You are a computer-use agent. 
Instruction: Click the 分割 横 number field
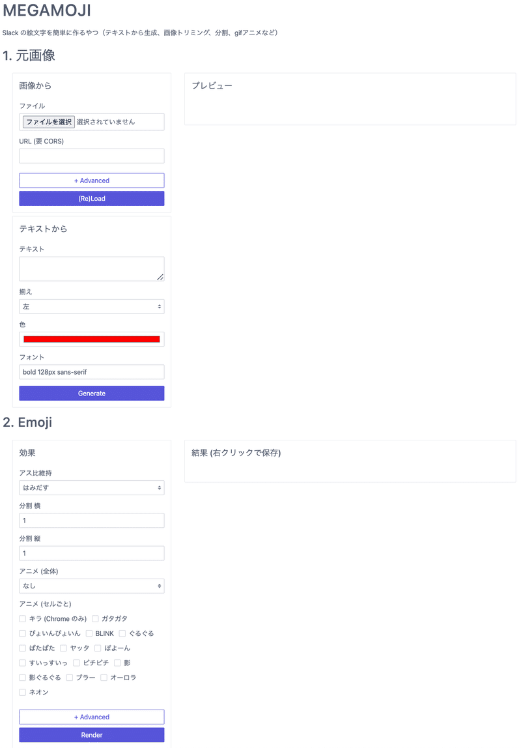coord(92,521)
